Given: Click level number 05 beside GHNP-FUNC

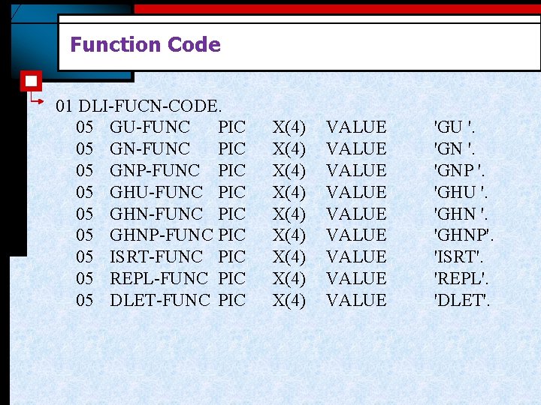Looking at the screenshot, I should 84,235.
